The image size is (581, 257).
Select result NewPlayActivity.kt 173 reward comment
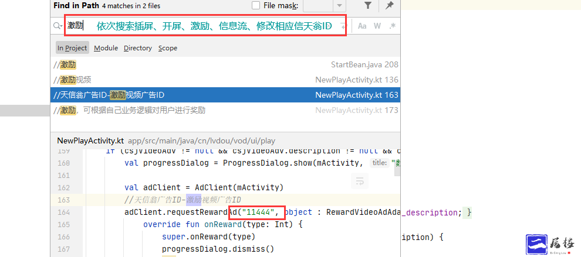(225, 110)
